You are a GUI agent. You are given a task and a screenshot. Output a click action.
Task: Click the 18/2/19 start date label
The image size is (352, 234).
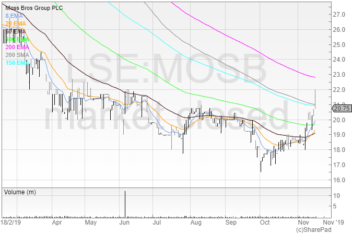10,223
